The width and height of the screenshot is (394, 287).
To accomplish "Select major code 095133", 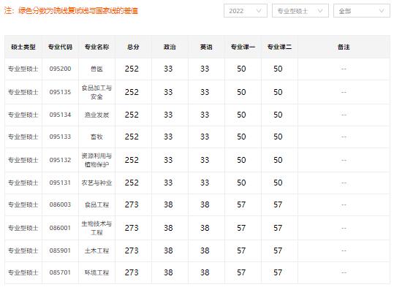I will 60,137.
